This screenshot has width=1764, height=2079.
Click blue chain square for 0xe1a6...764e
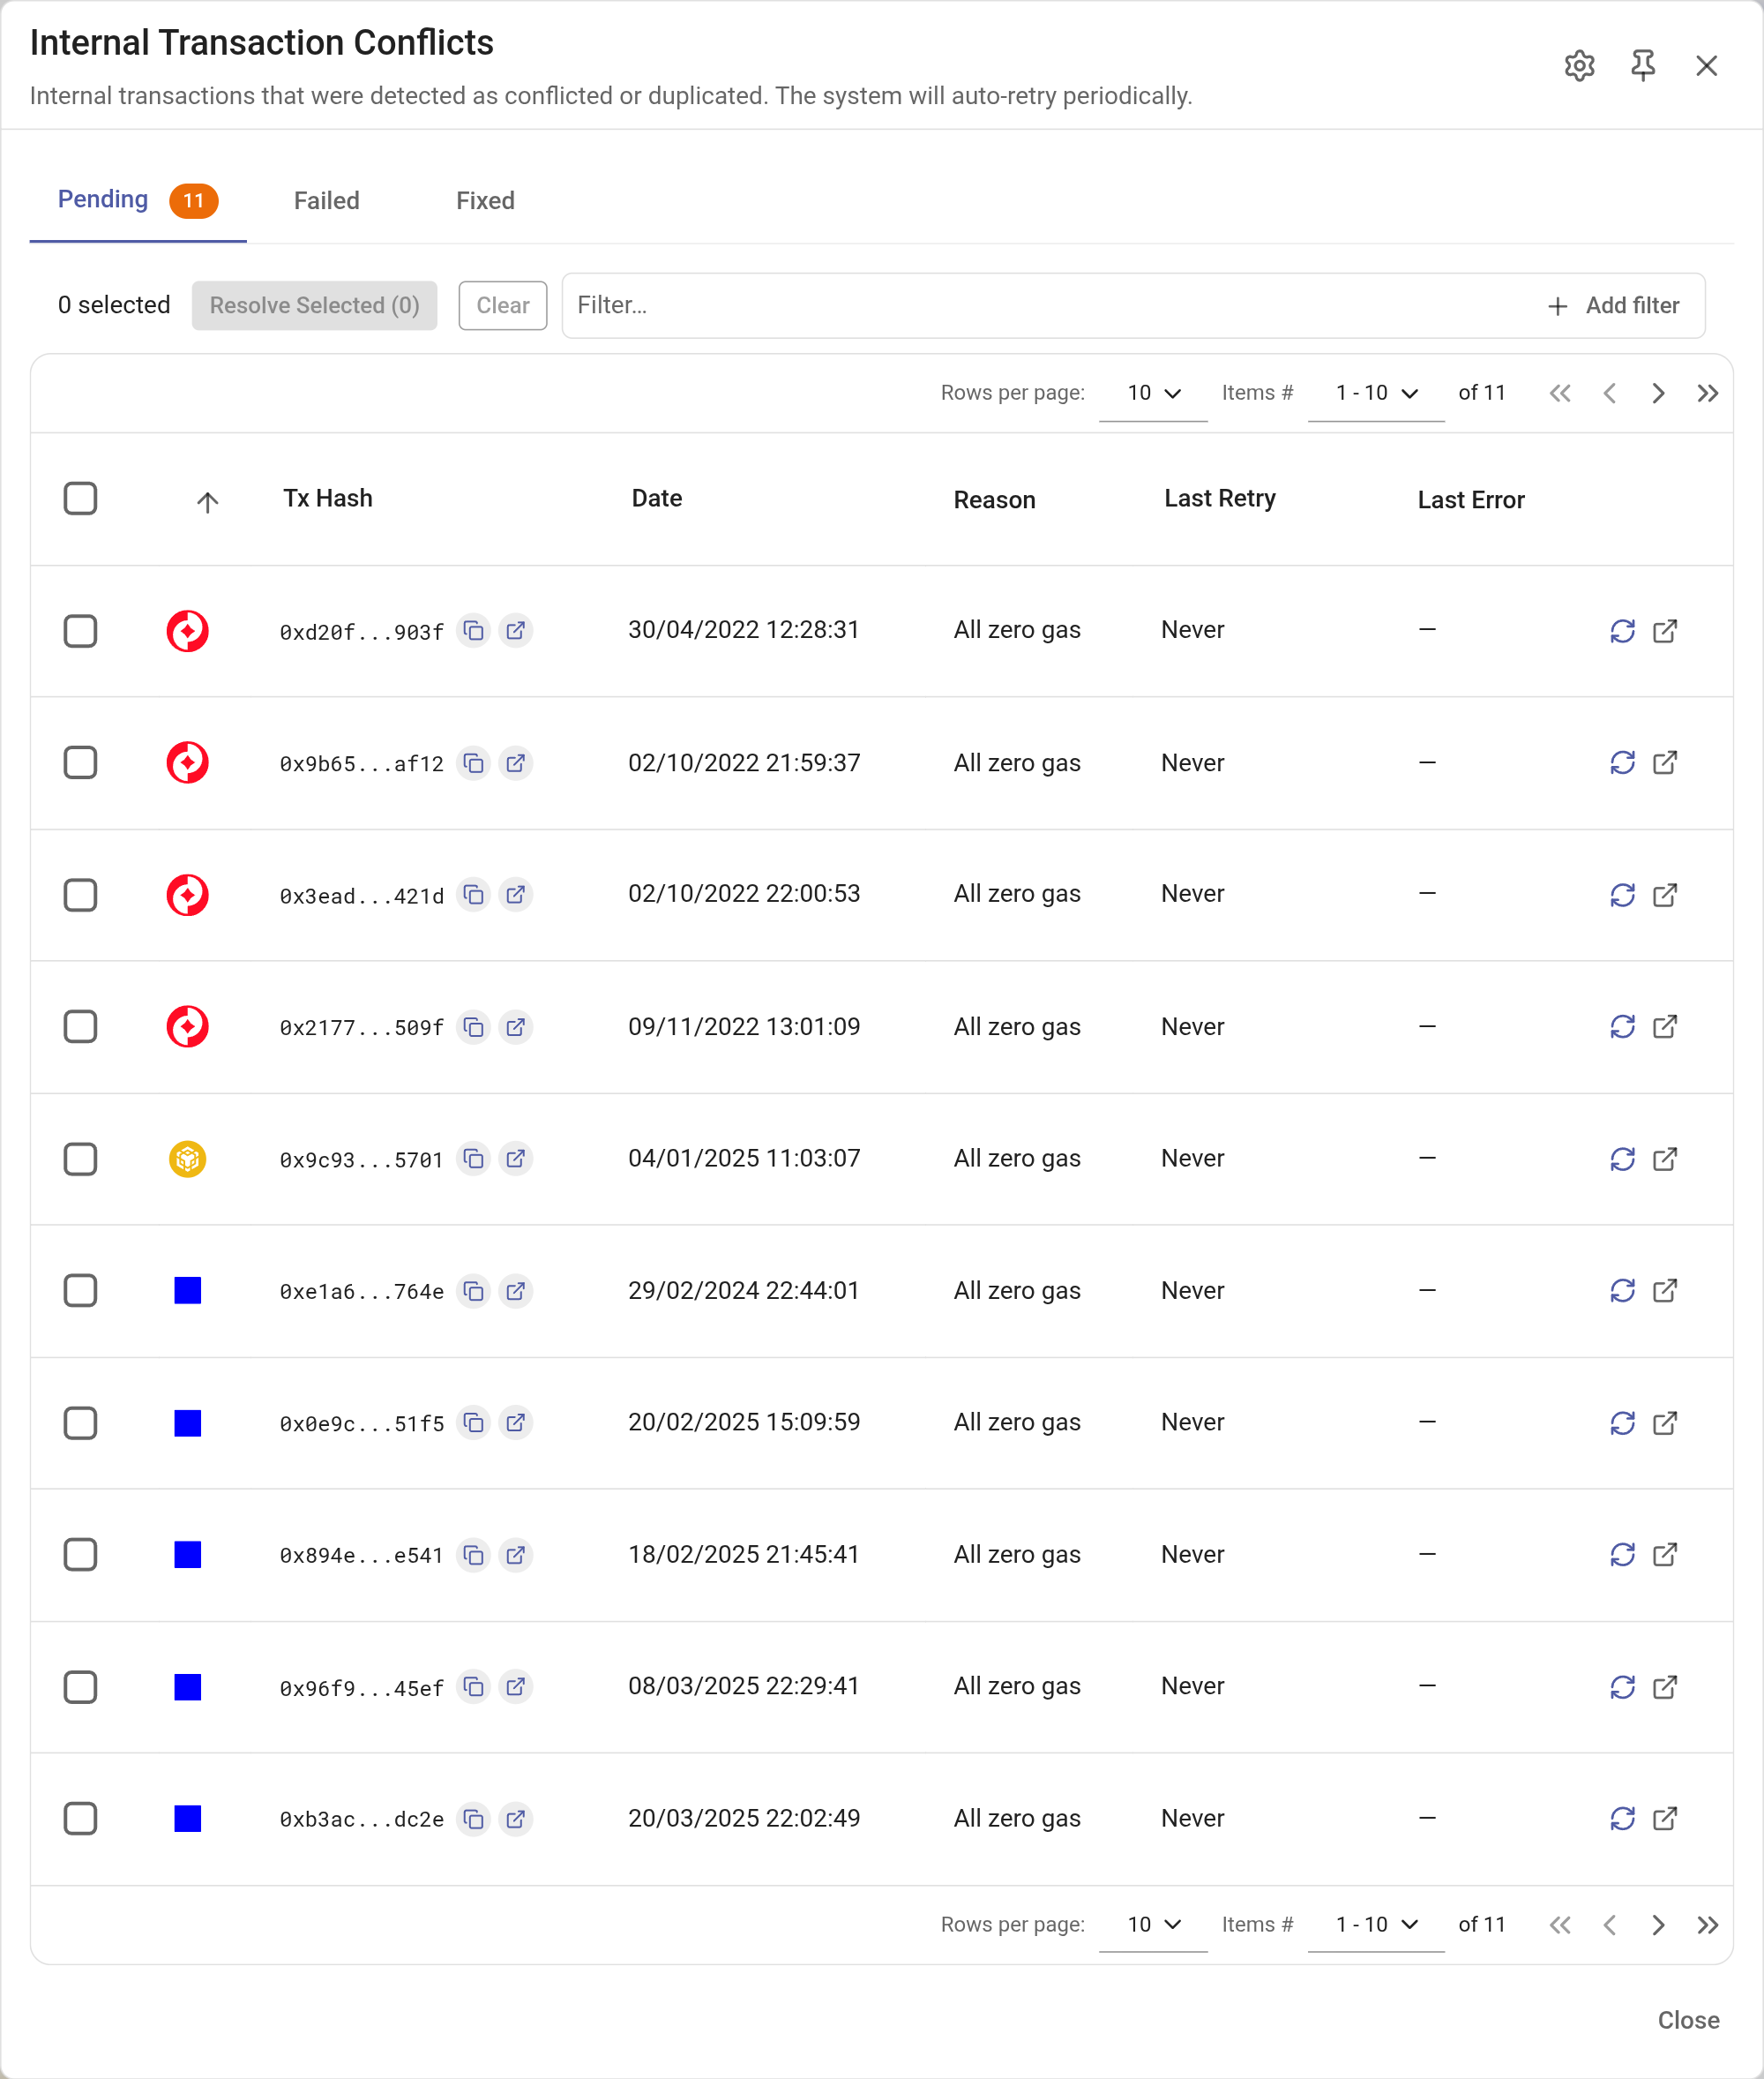coord(187,1291)
